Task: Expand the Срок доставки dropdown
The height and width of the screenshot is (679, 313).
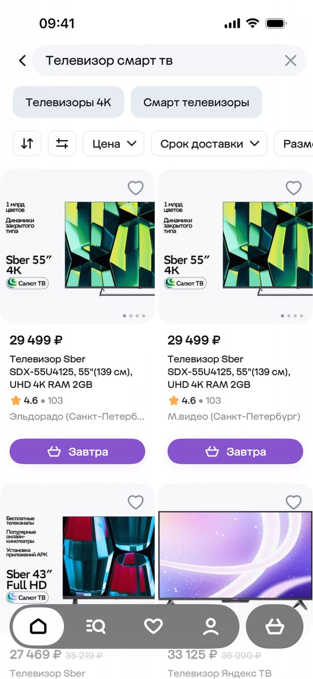Action: [x=209, y=143]
